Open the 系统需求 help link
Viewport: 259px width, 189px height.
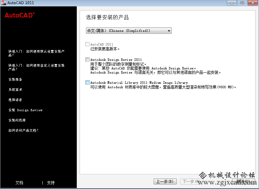pyautogui.click(x=15, y=90)
